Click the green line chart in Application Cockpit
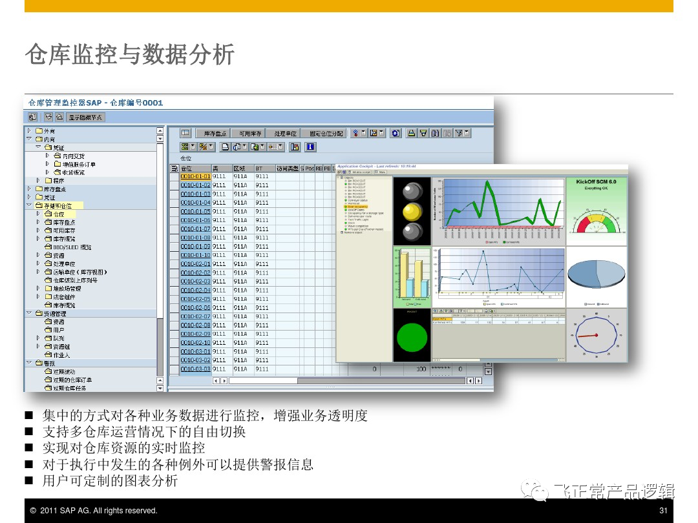This screenshot has height=523, width=698. pos(498,211)
